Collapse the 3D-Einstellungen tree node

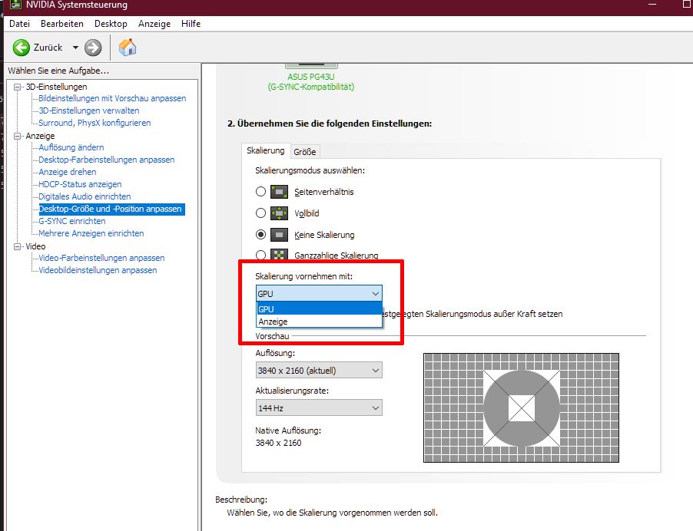tap(17, 87)
